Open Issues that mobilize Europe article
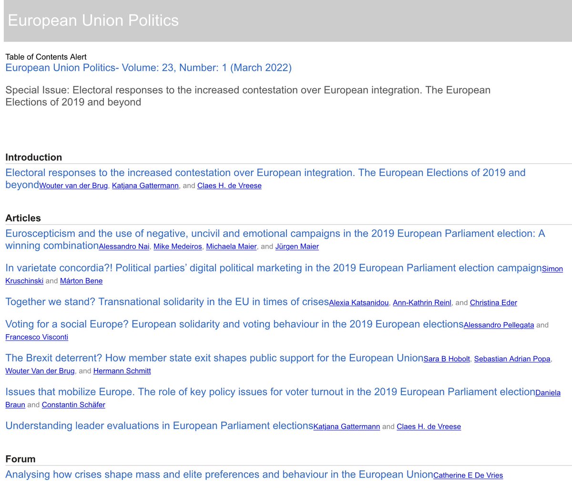The image size is (572, 503). 270,392
